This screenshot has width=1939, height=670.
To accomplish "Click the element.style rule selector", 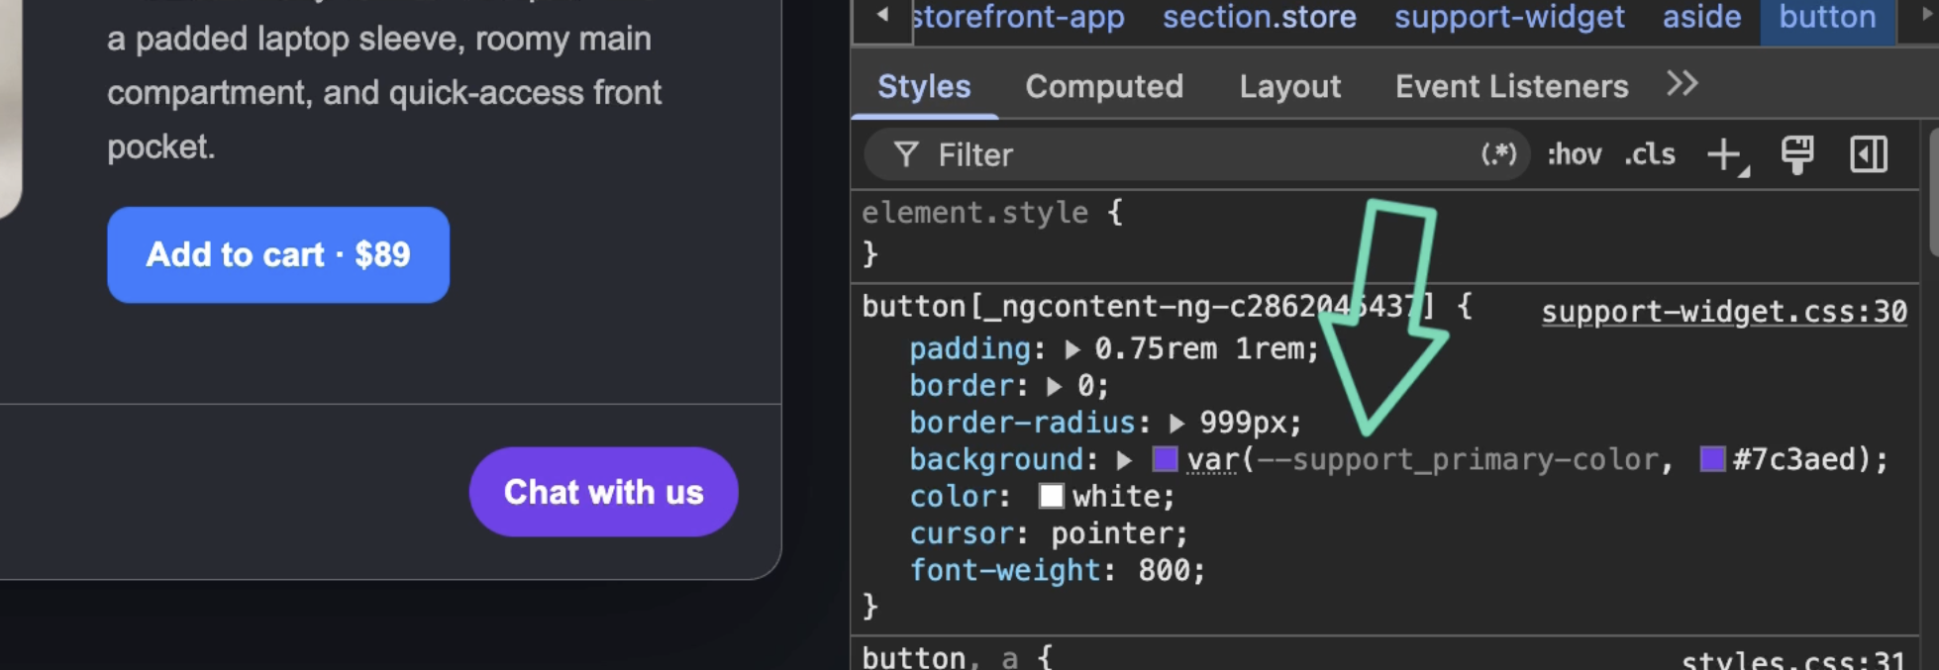I will click(974, 213).
